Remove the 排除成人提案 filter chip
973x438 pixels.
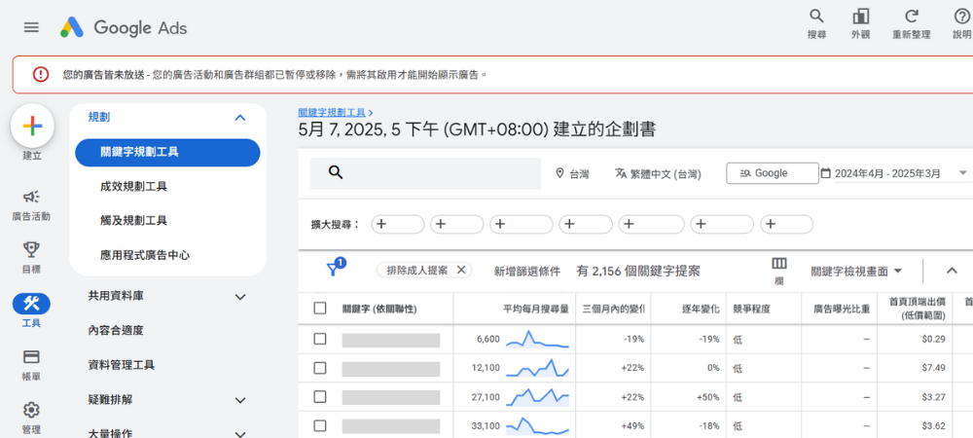click(461, 270)
